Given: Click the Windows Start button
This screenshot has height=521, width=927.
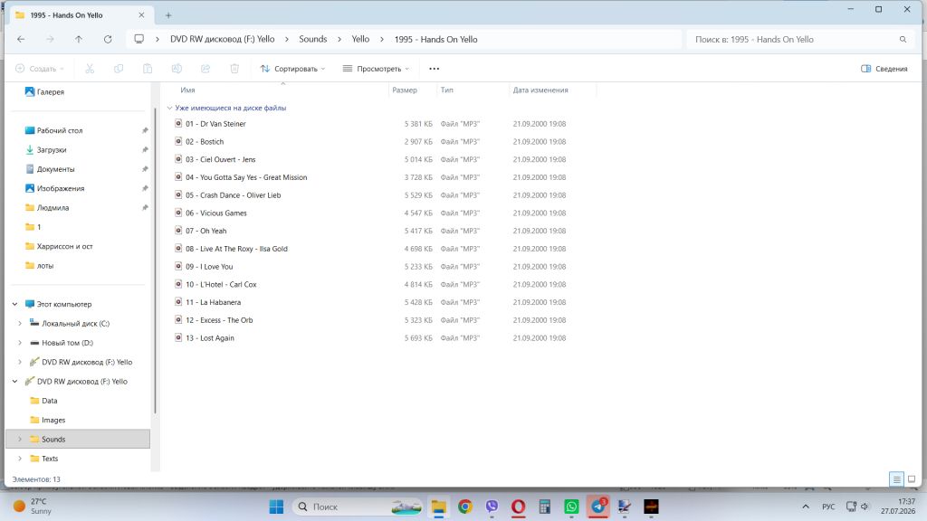Looking at the screenshot, I should [x=276, y=507].
